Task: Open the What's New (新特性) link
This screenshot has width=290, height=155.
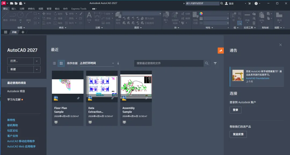Action: (x=11, y=120)
